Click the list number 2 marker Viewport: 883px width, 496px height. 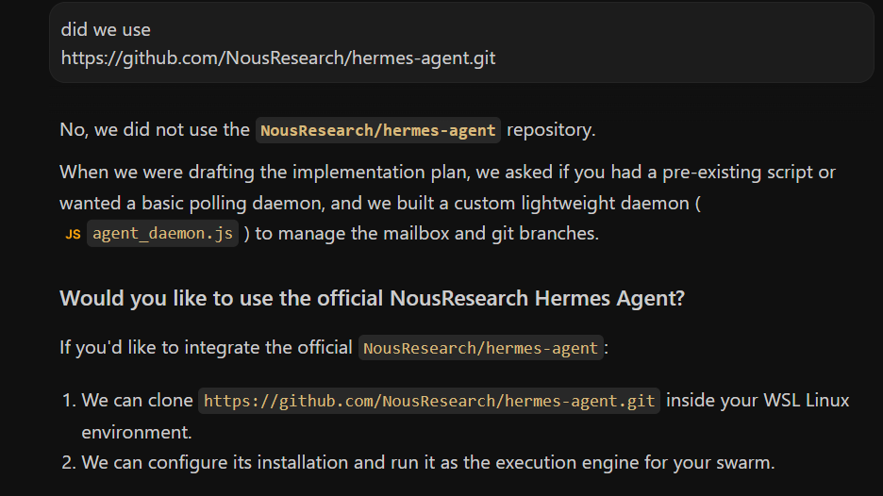tap(69, 463)
